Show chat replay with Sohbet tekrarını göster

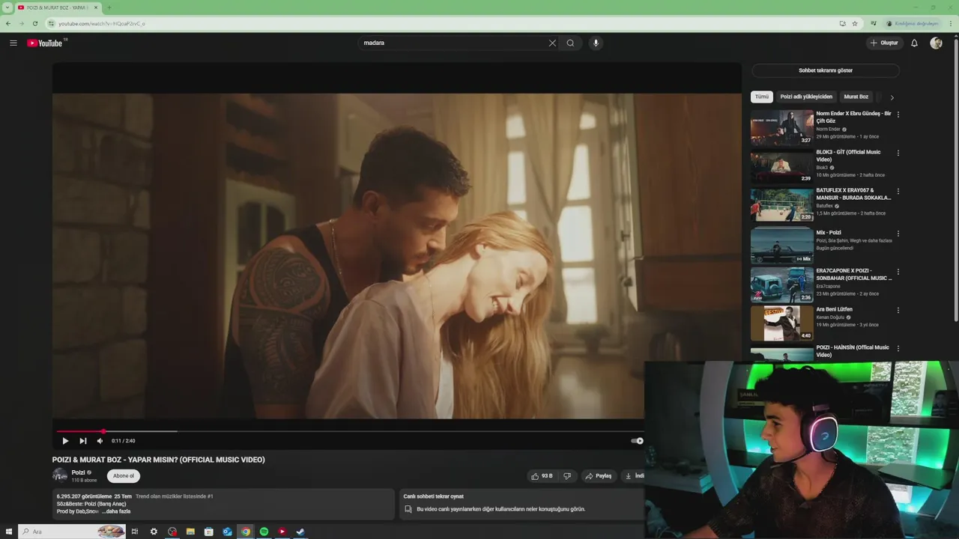coord(826,70)
